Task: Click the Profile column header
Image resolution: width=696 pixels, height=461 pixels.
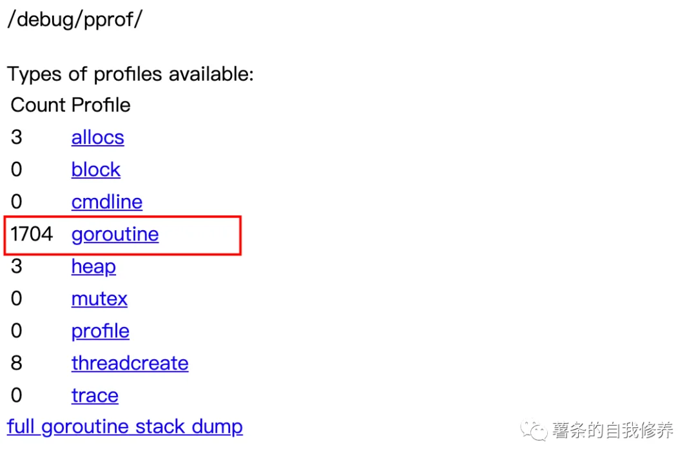Action: 101,105
